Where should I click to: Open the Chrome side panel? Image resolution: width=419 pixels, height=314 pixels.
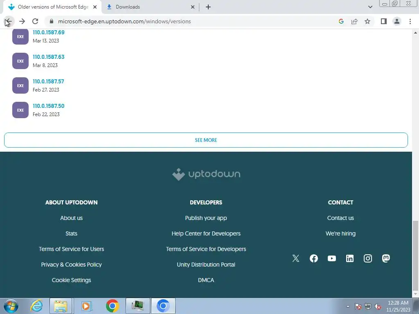tap(384, 21)
